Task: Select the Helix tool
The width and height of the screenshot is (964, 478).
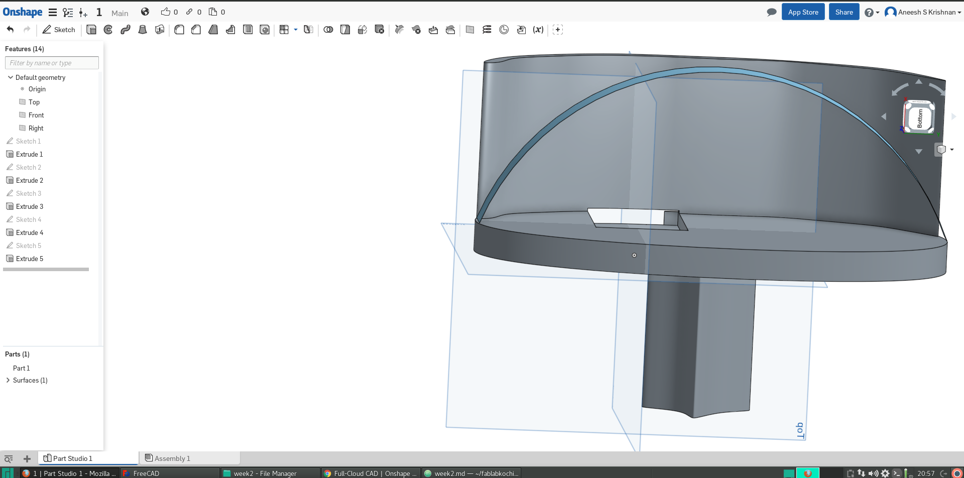Action: [x=487, y=30]
